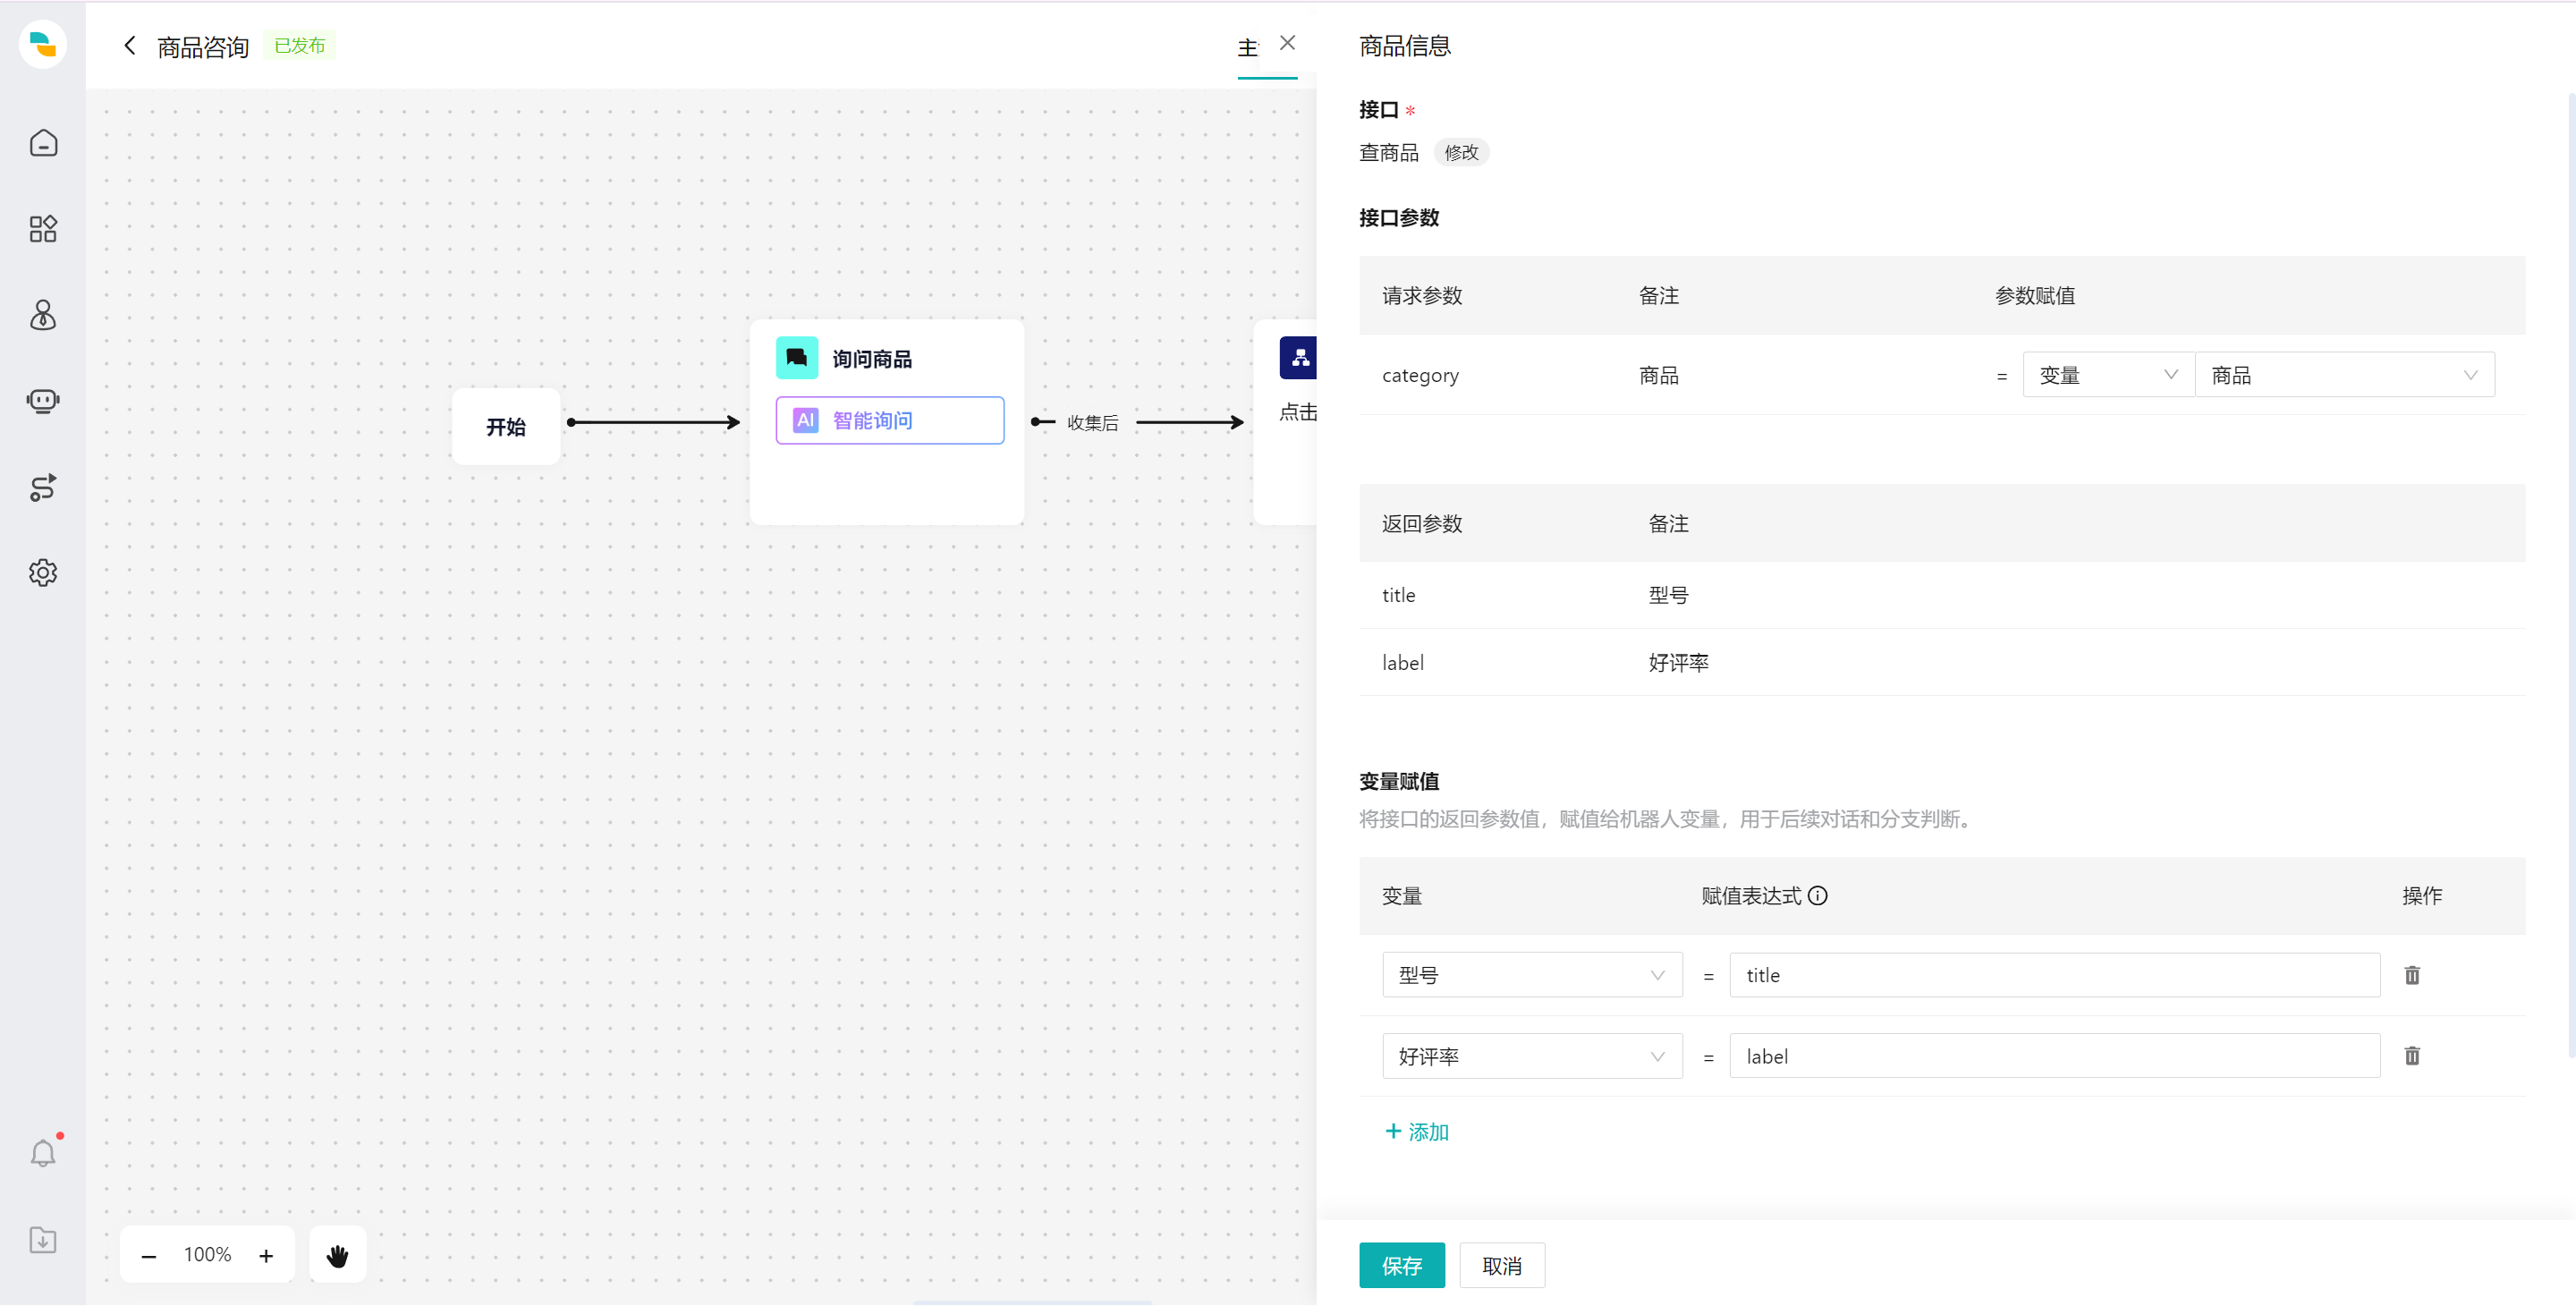Open the agent person icon in sidebar
The width and height of the screenshot is (2576, 1306).
(x=43, y=315)
